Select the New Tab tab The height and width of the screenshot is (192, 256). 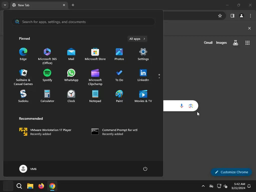tap(39, 5)
